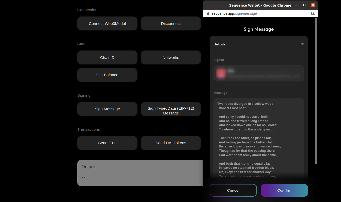Image resolution: width=341 pixels, height=202 pixels.
Task: Click the Sequence Wallet vertical scrollbar
Action: pos(316,91)
